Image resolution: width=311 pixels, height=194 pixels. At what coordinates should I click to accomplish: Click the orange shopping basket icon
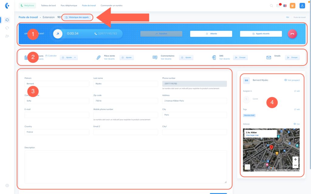(293, 5)
